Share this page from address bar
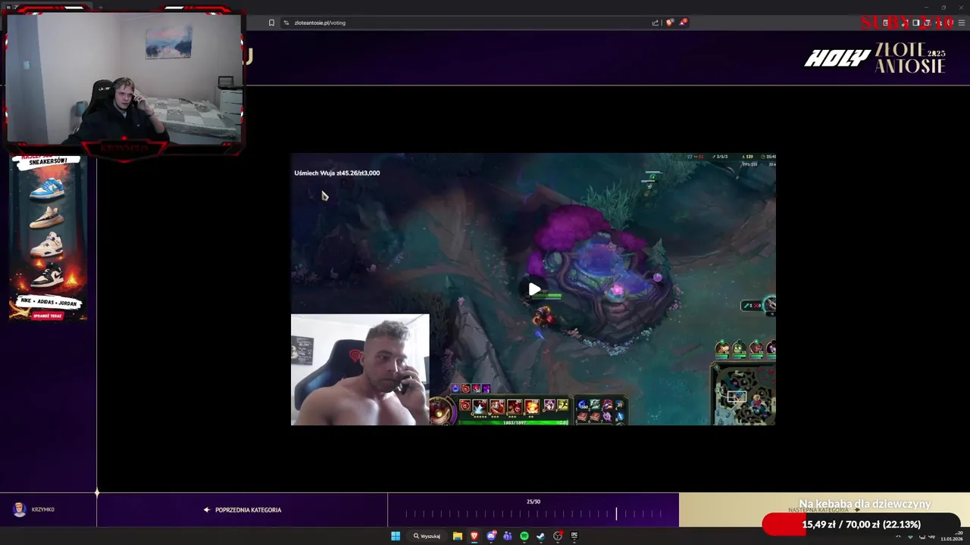This screenshot has height=545, width=970. point(656,23)
